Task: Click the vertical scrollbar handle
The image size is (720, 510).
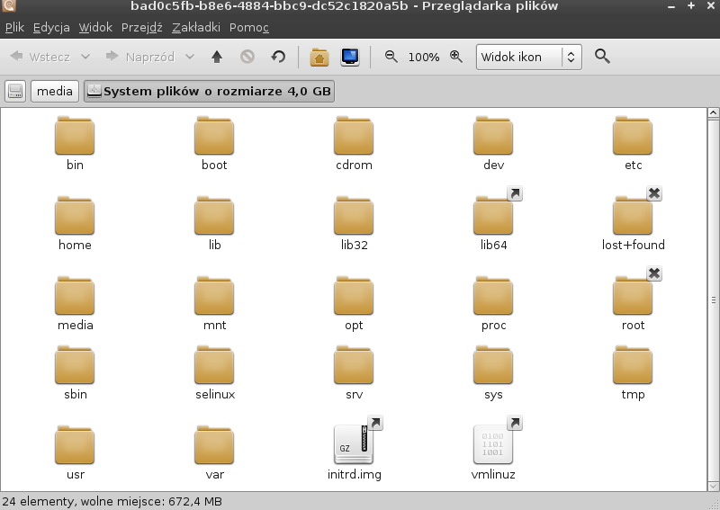Action: (x=713, y=300)
